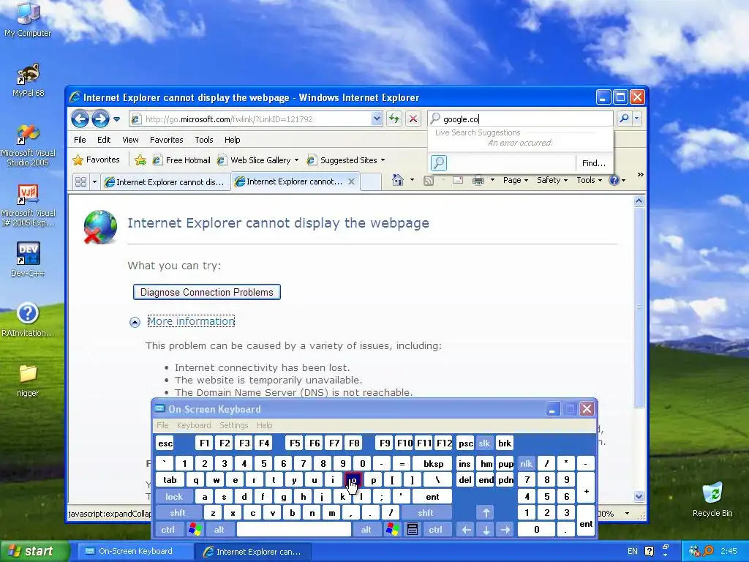Toggle the left shft key

pyautogui.click(x=177, y=513)
